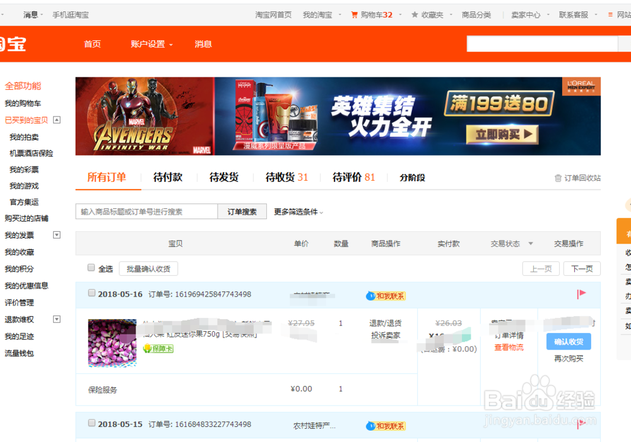The width and height of the screenshot is (631, 442).
Task: Open 我的积分 in the sidebar
Action: (20, 269)
